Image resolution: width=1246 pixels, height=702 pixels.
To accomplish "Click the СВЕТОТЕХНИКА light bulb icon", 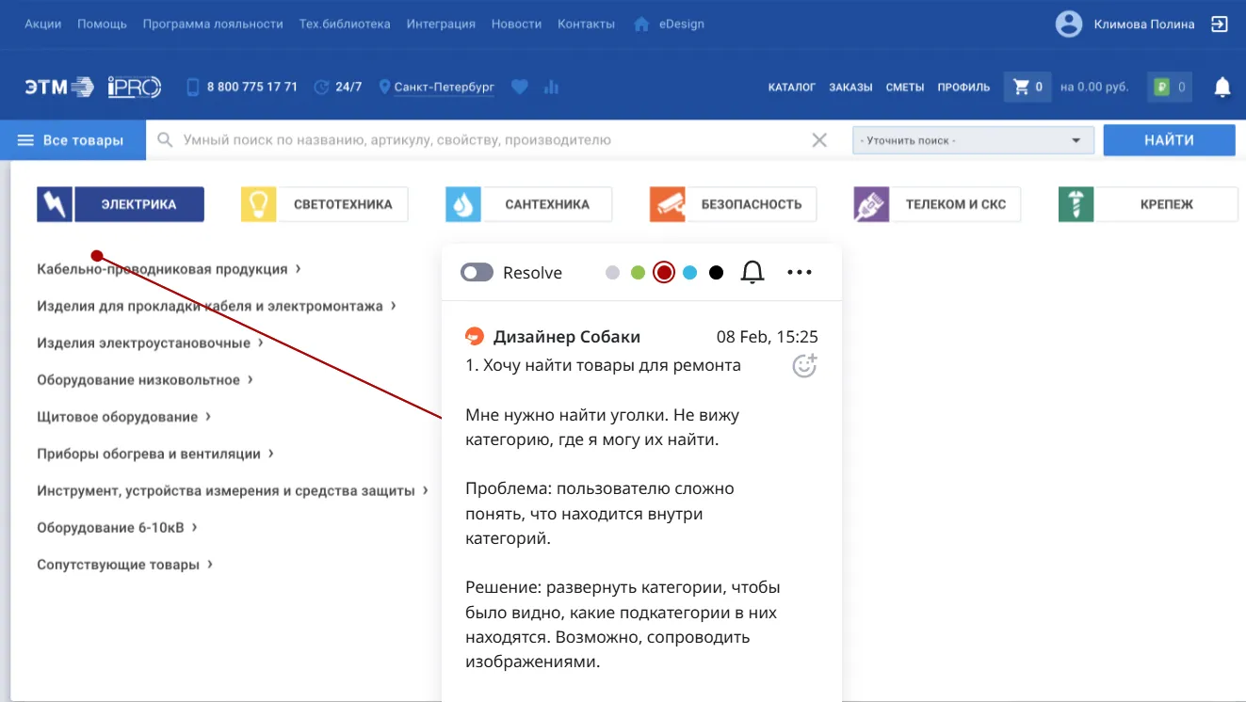I will 258,202.
